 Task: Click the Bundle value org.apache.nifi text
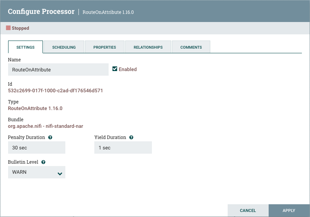(46, 126)
